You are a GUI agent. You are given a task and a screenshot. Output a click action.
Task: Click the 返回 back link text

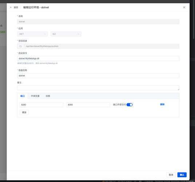tap(16, 7)
